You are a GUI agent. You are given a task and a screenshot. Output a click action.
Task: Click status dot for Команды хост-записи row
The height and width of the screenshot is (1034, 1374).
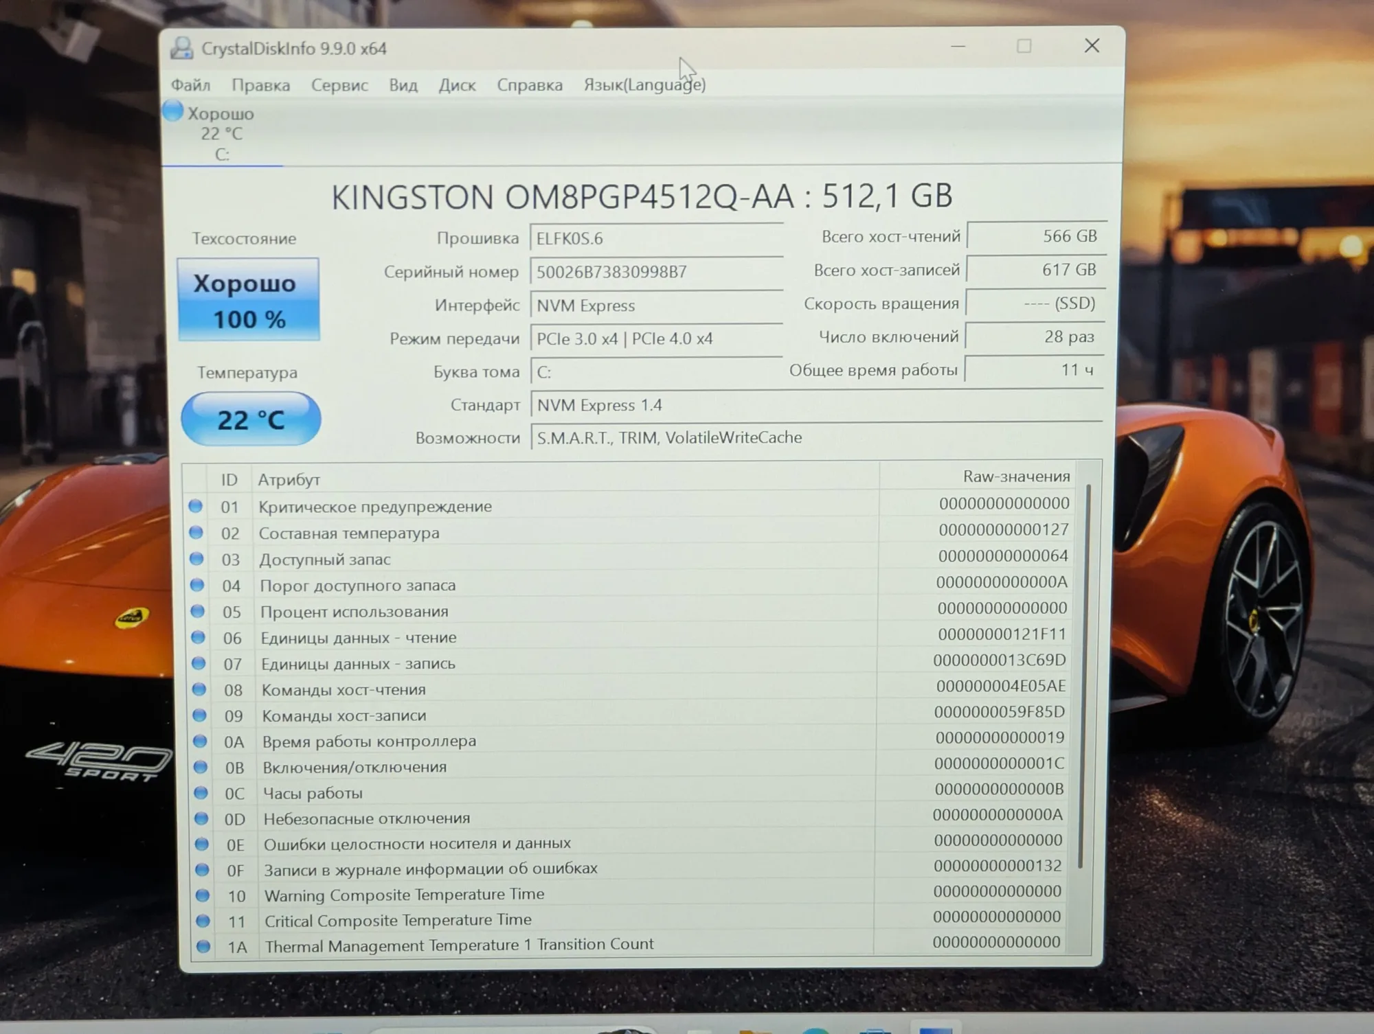tap(199, 715)
